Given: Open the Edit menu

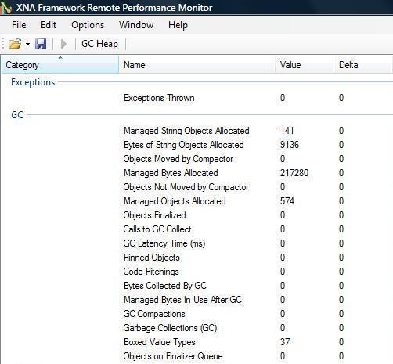Looking at the screenshot, I should point(49,25).
